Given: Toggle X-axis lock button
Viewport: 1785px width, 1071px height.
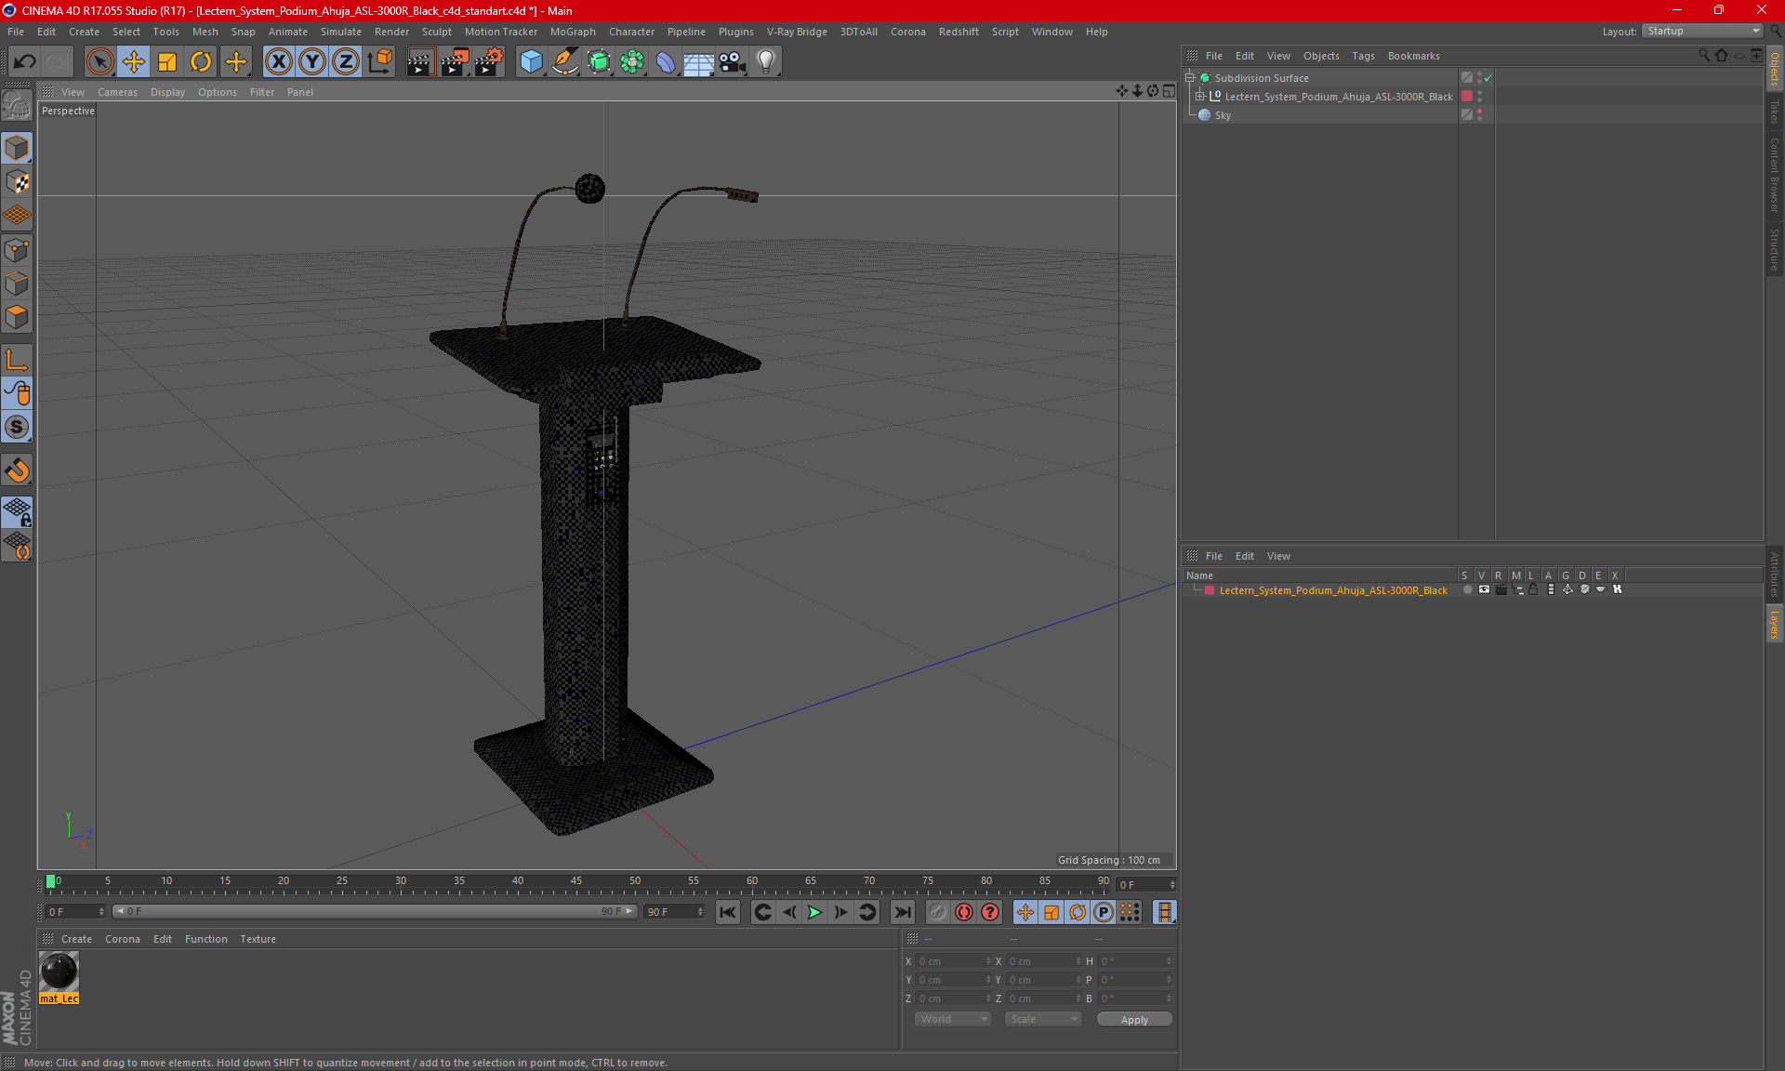Looking at the screenshot, I should tap(278, 61).
